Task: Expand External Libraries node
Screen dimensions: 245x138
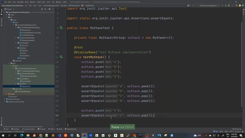Action: [4, 99]
